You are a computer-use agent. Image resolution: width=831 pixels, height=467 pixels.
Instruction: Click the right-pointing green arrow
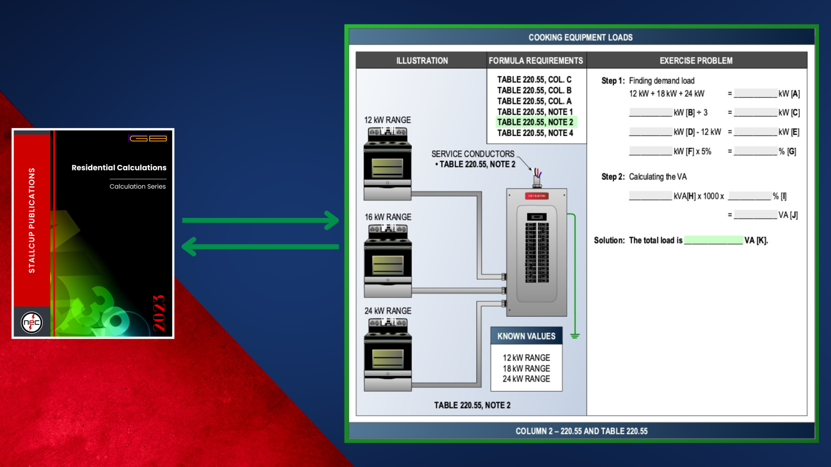click(x=261, y=220)
